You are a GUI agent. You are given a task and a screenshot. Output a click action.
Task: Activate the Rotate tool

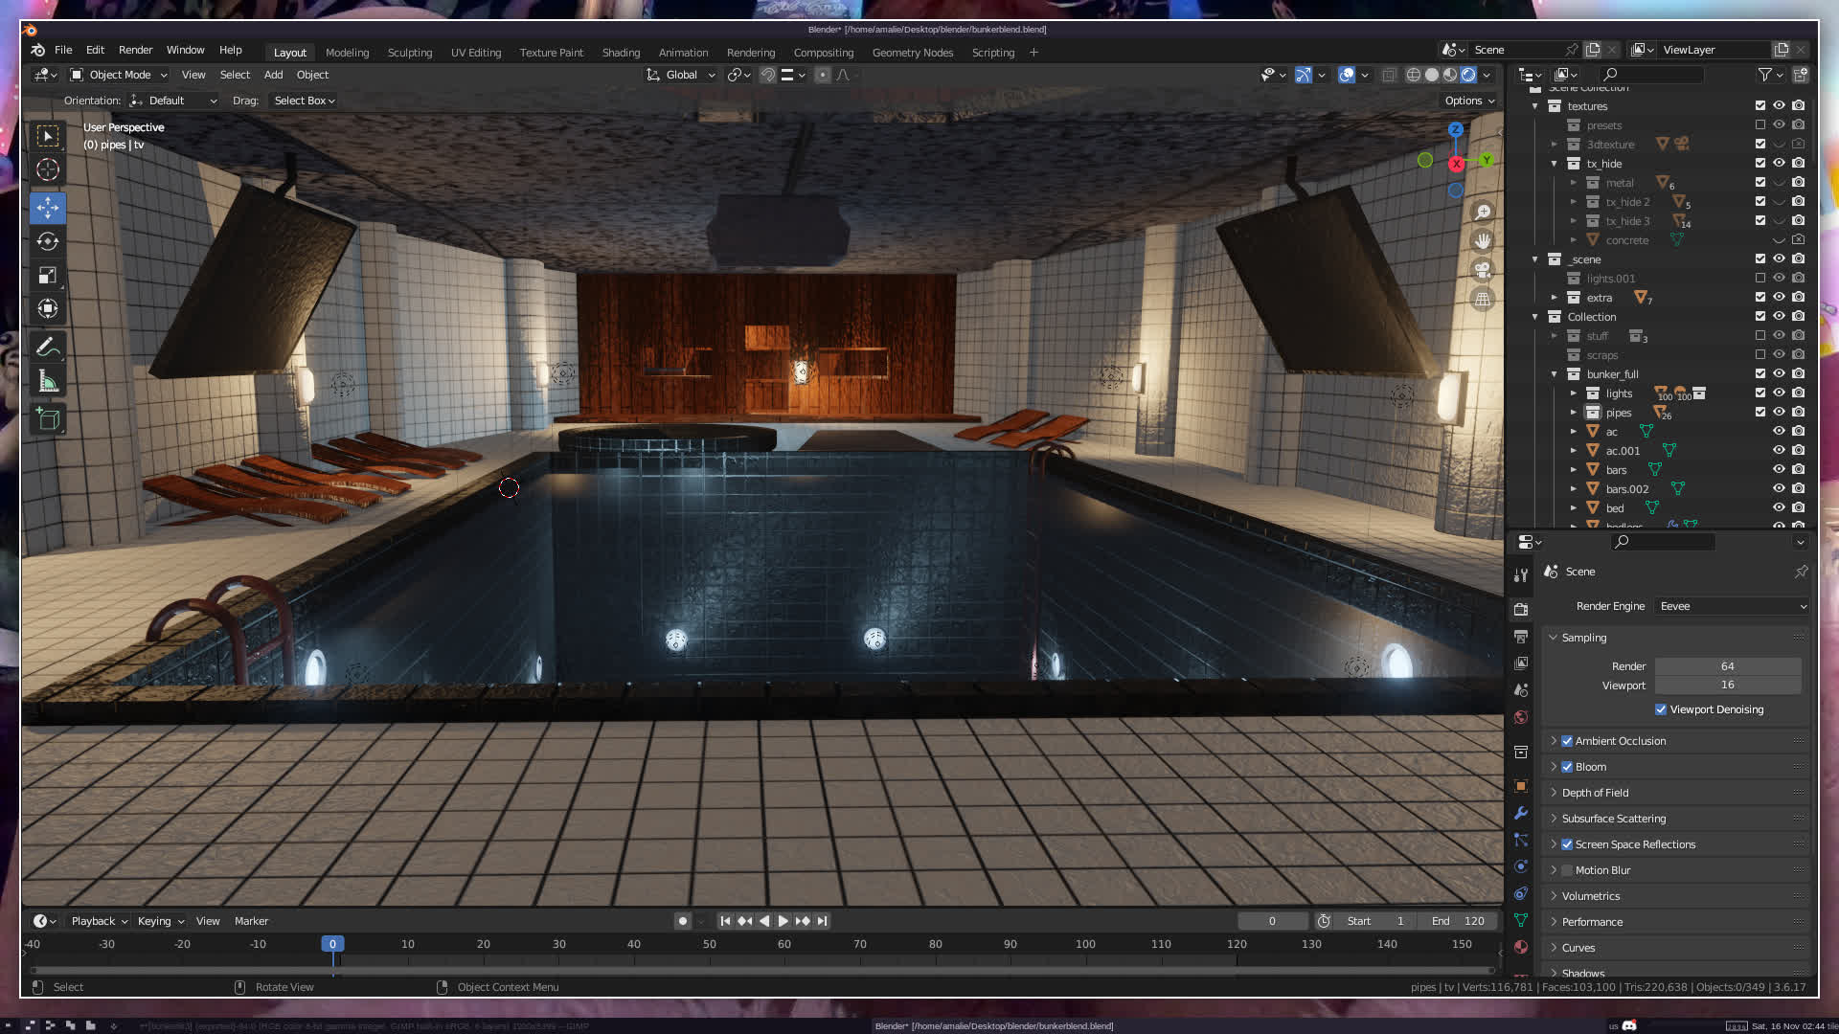(48, 241)
